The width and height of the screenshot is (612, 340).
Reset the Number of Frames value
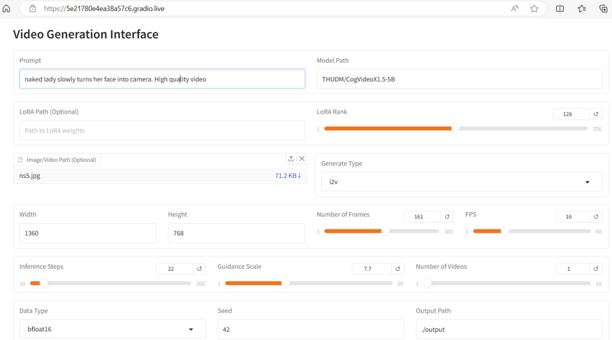coord(447,217)
